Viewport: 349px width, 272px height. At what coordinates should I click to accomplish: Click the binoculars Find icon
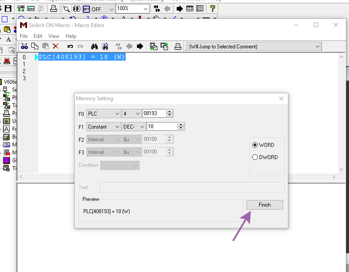coord(94,46)
